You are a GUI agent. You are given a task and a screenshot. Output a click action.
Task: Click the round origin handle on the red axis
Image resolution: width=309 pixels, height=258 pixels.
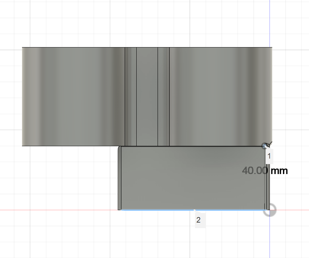(x=270, y=210)
